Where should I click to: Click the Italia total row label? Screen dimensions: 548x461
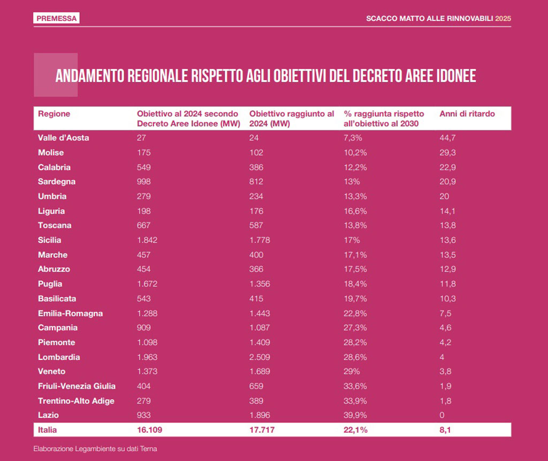47,429
